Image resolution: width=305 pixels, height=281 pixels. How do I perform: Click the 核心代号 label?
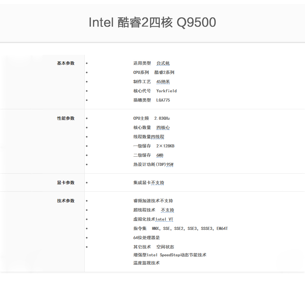pyautogui.click(x=142, y=91)
